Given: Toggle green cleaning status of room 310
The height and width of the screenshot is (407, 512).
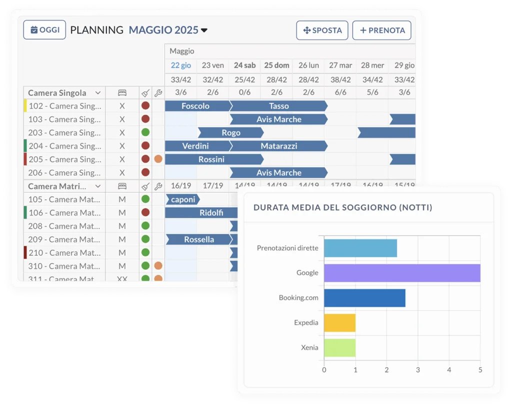Looking at the screenshot, I should [145, 266].
